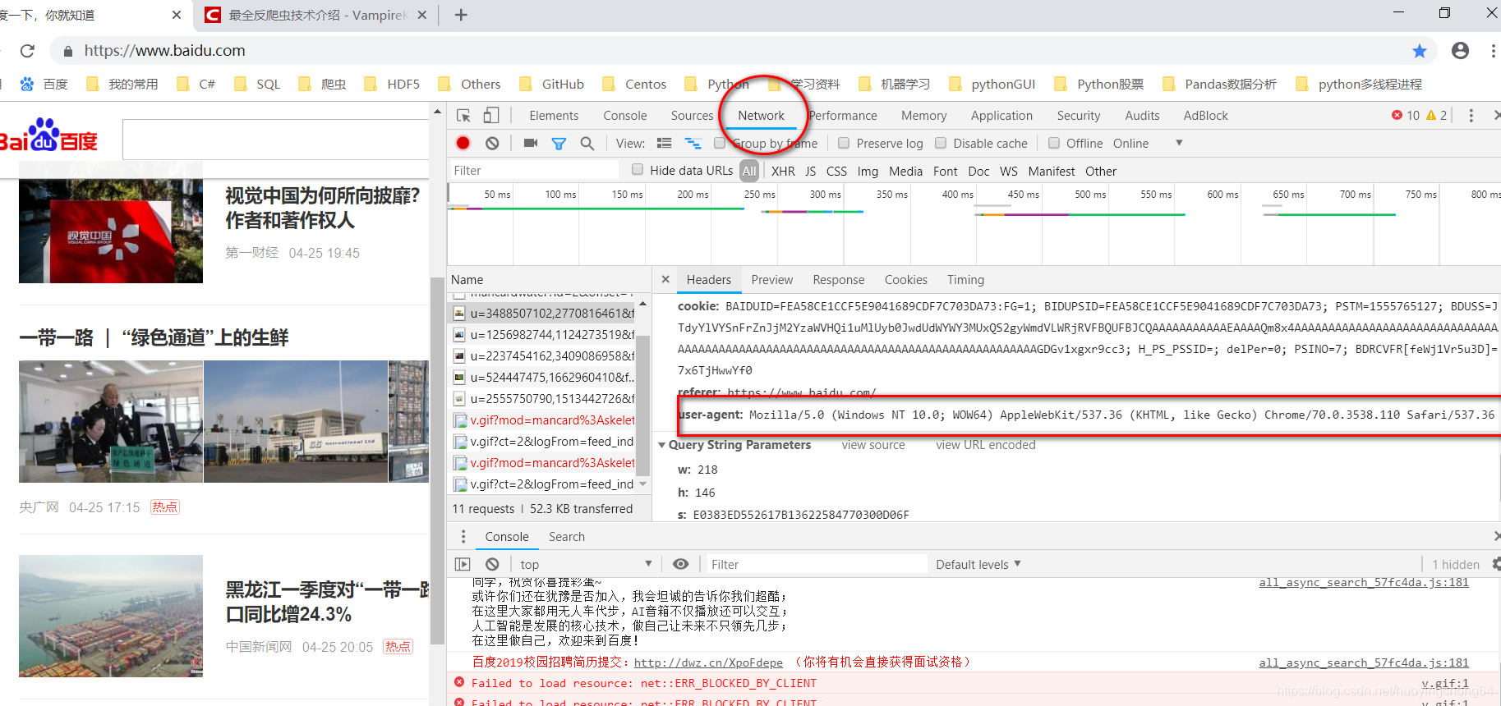Open the GitHub bookmark folder

(551, 84)
